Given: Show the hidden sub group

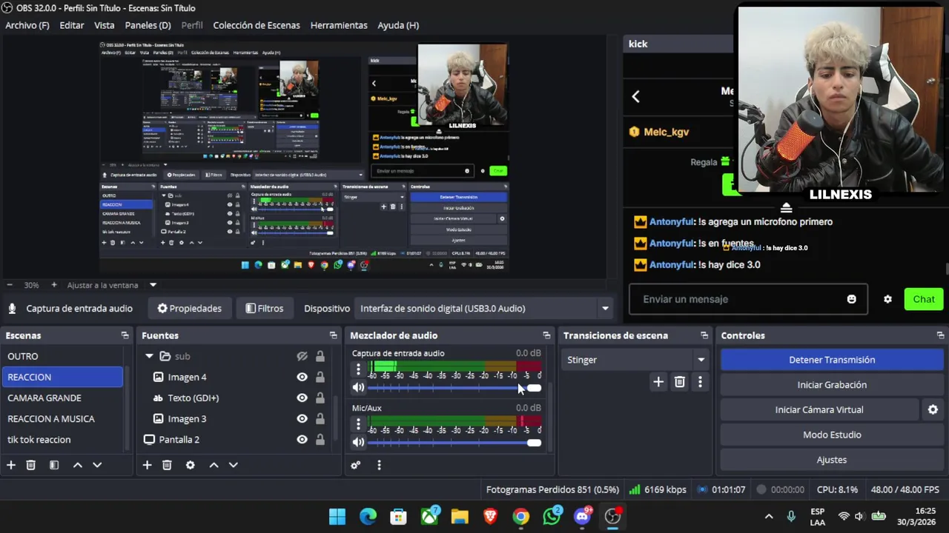Looking at the screenshot, I should point(302,356).
